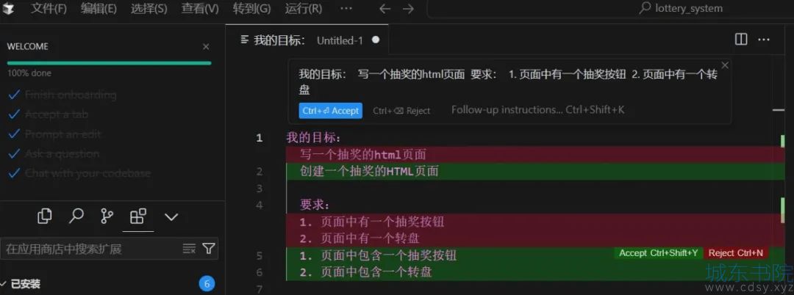This screenshot has width=794, height=295.
Task: Toggle Chat with your codebase checklist item
Action: (x=80, y=173)
